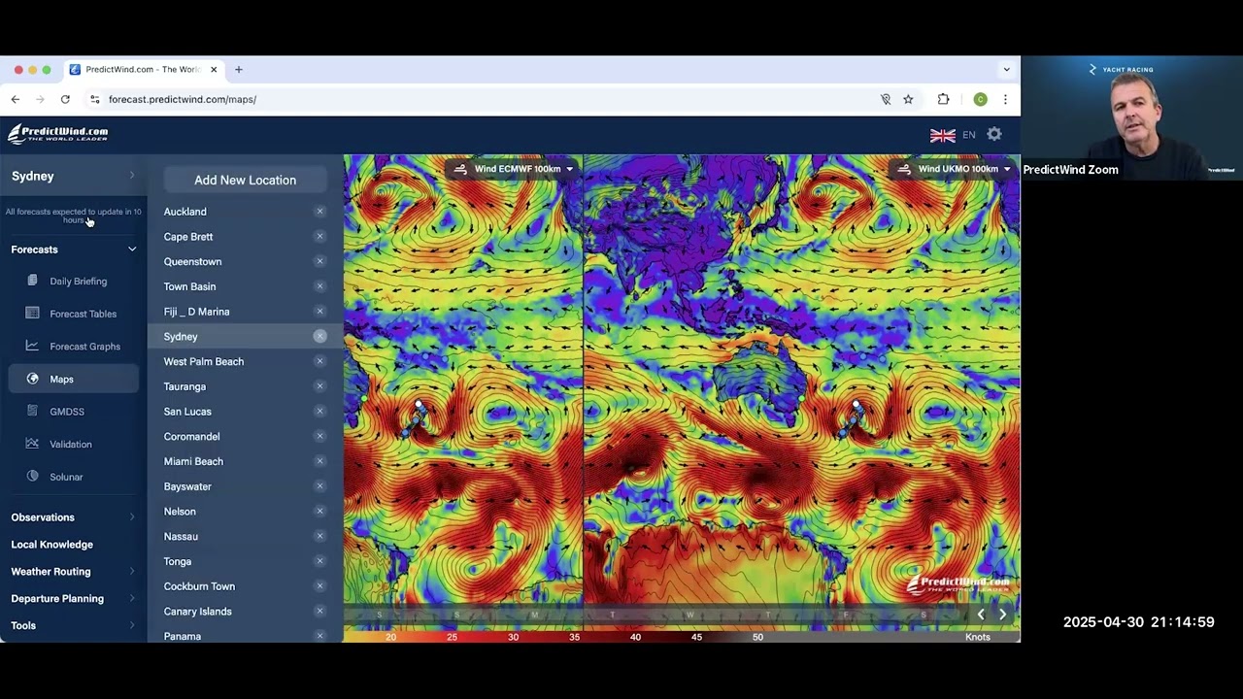Remove Cape Brett location
1243x699 pixels.
319,236
